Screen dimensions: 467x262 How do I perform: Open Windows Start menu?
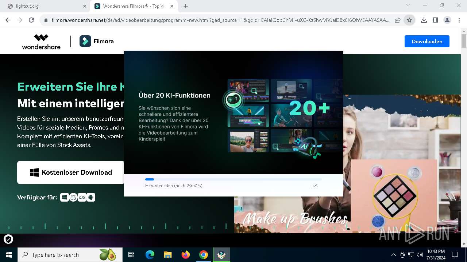point(8,255)
